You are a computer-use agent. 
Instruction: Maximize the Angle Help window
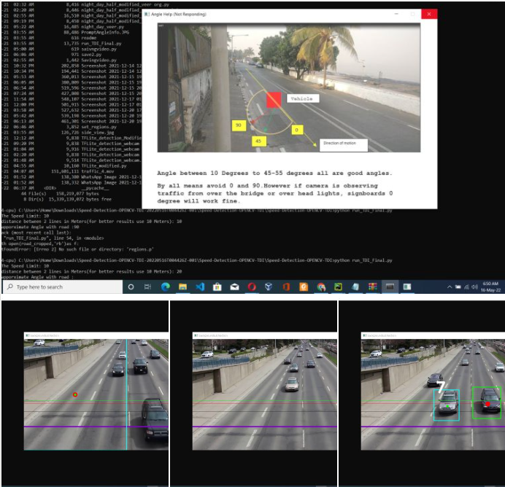(x=412, y=14)
